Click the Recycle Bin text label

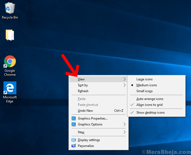pyautogui.click(x=10, y=17)
